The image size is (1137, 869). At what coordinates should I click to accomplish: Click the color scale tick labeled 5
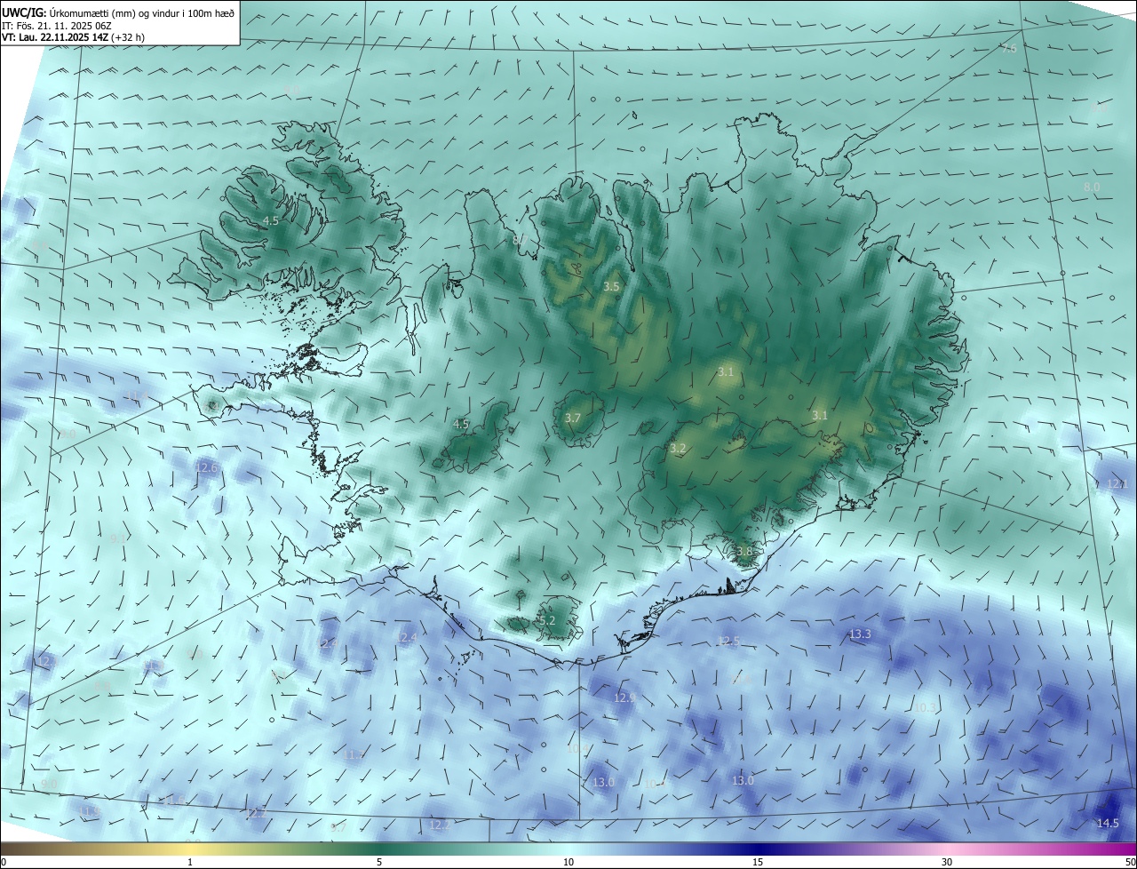[x=379, y=862]
